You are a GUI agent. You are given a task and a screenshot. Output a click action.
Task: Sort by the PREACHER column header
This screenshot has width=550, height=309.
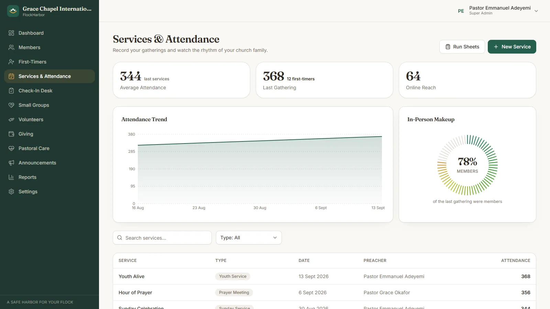[x=375, y=261]
